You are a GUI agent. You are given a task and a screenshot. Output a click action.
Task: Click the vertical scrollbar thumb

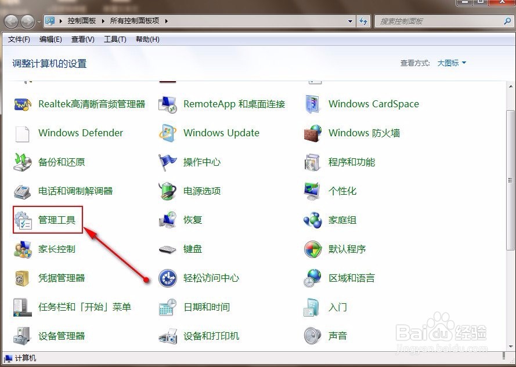pyautogui.click(x=510, y=180)
